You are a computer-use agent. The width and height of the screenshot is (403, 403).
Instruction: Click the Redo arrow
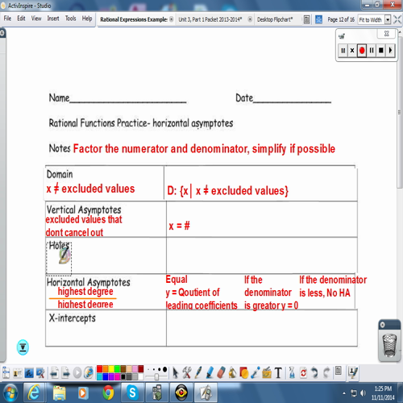pyautogui.click(x=326, y=373)
